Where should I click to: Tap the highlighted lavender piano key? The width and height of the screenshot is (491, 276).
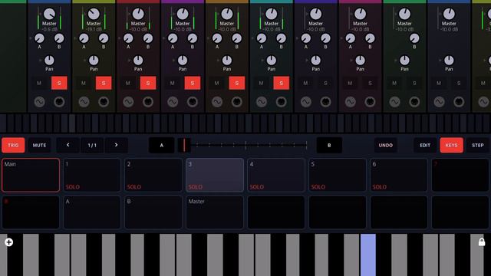tap(368, 255)
